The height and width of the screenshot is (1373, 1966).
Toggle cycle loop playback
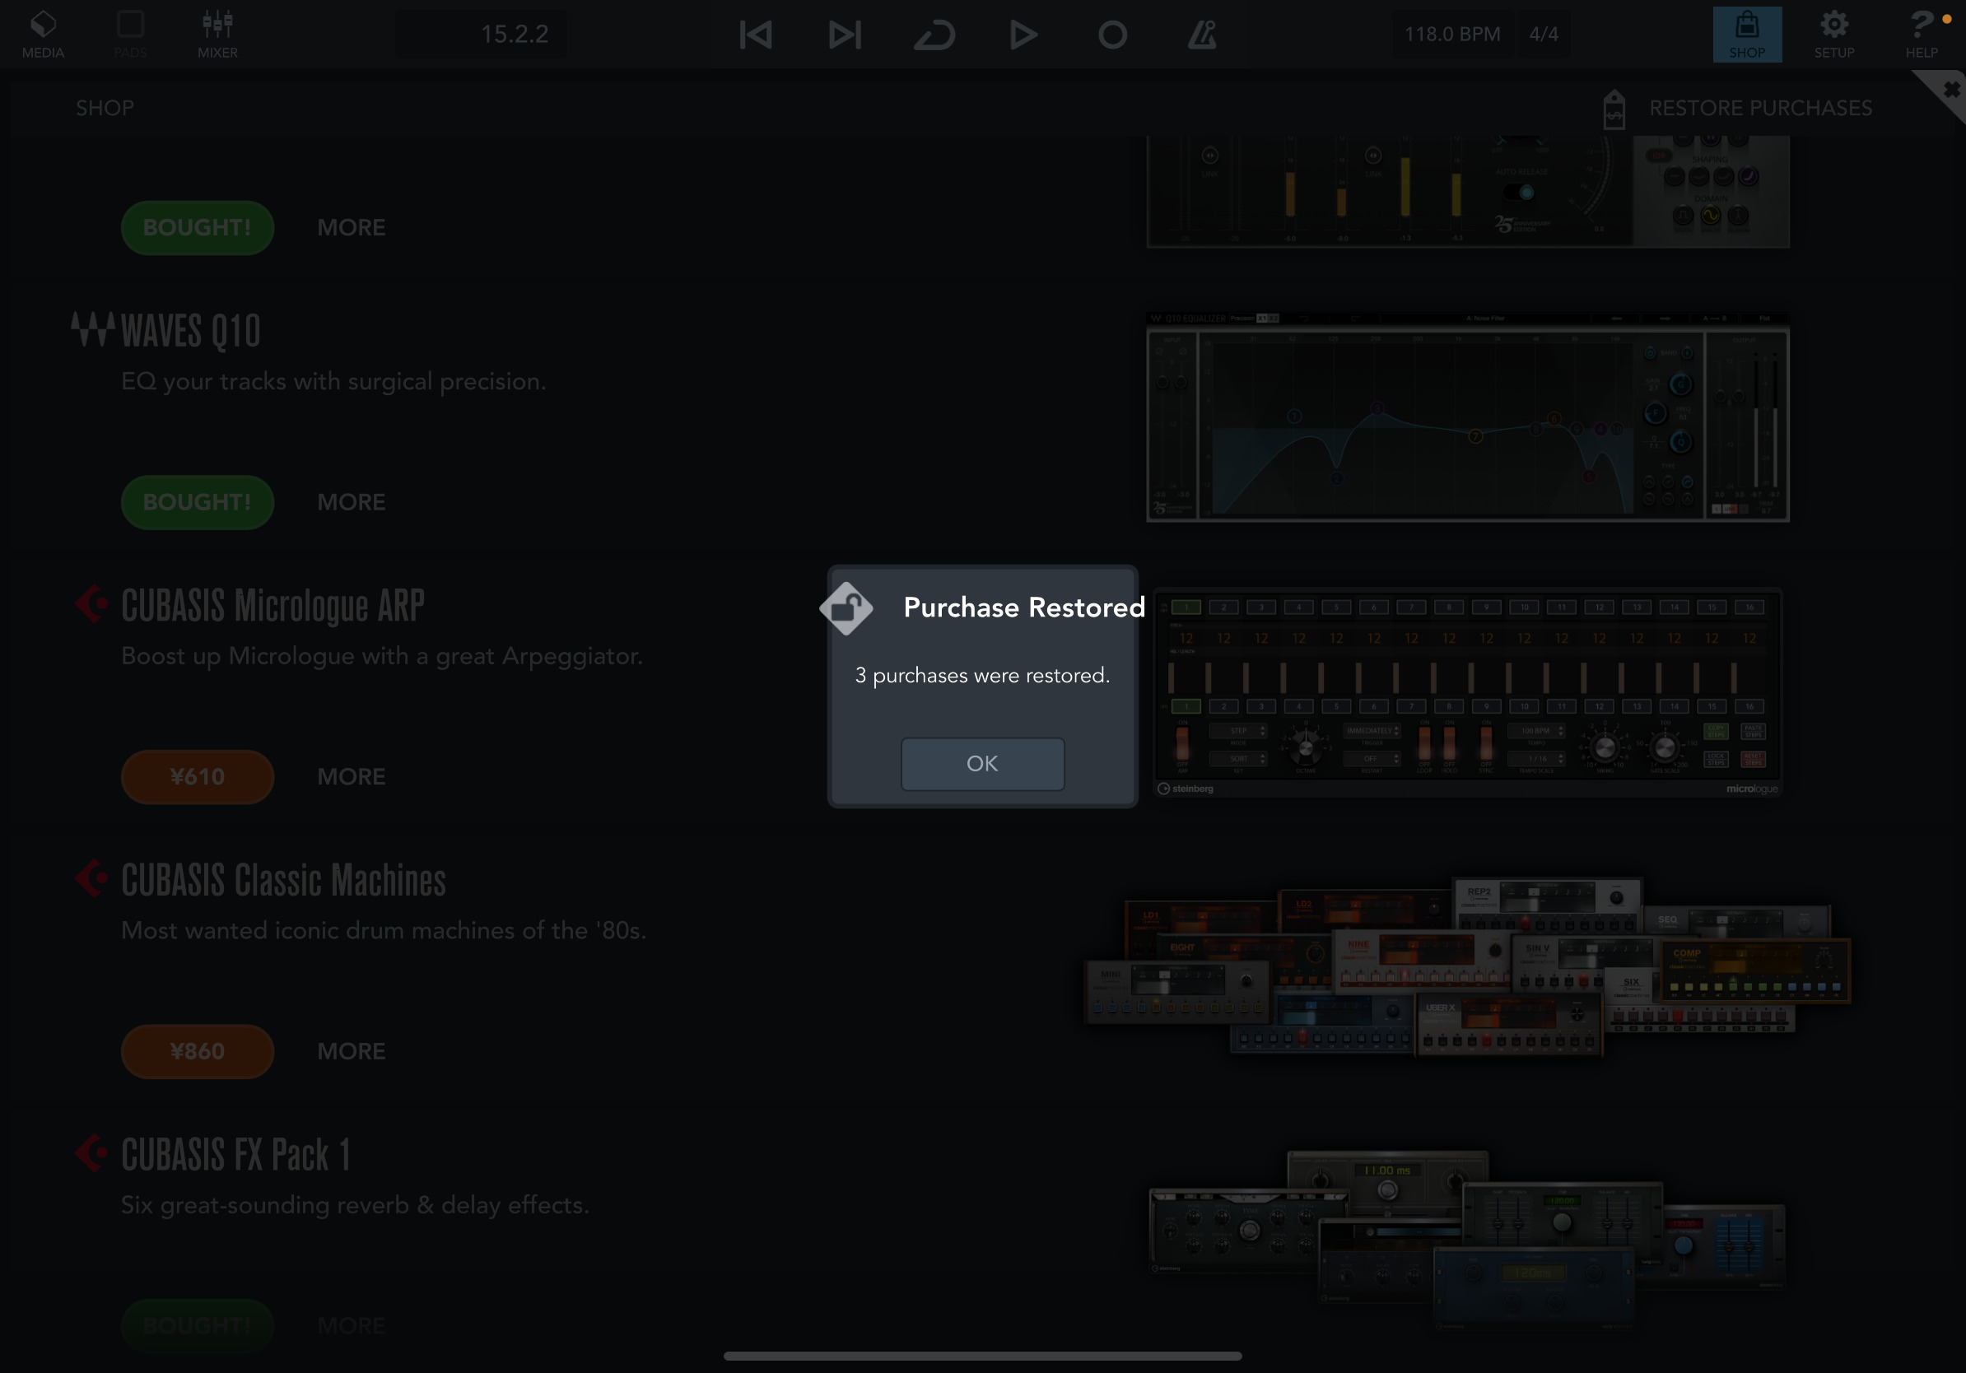pyautogui.click(x=934, y=35)
